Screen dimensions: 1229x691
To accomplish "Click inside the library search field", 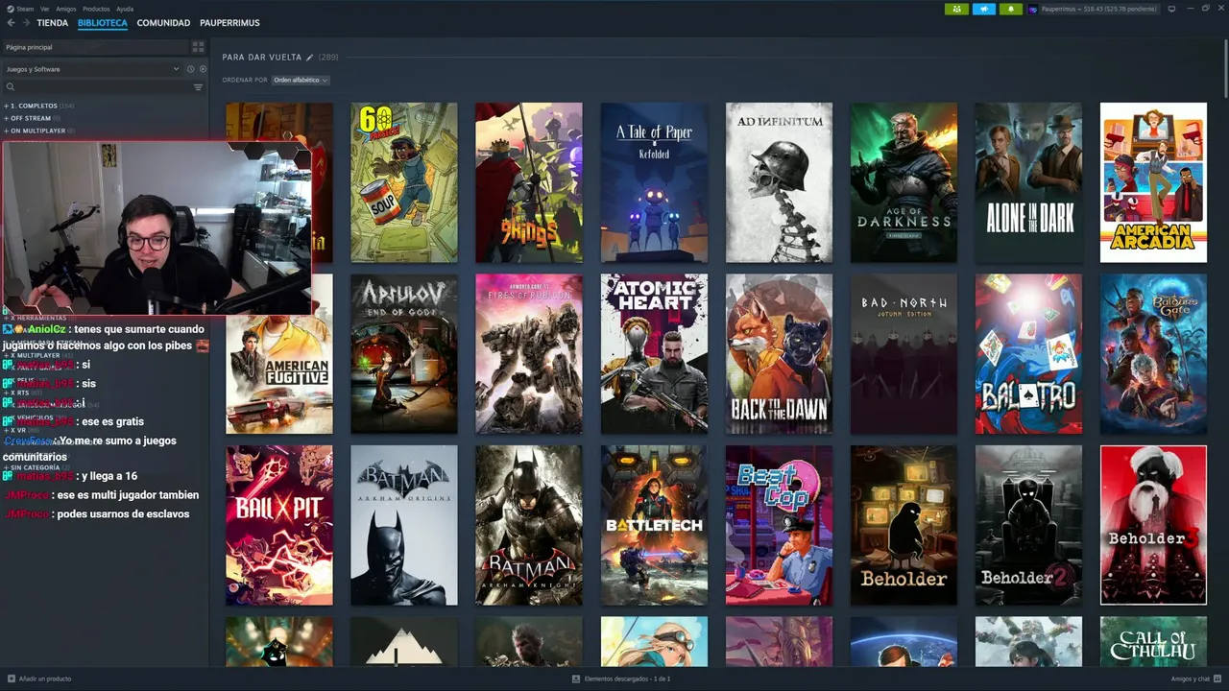I will (103, 87).
